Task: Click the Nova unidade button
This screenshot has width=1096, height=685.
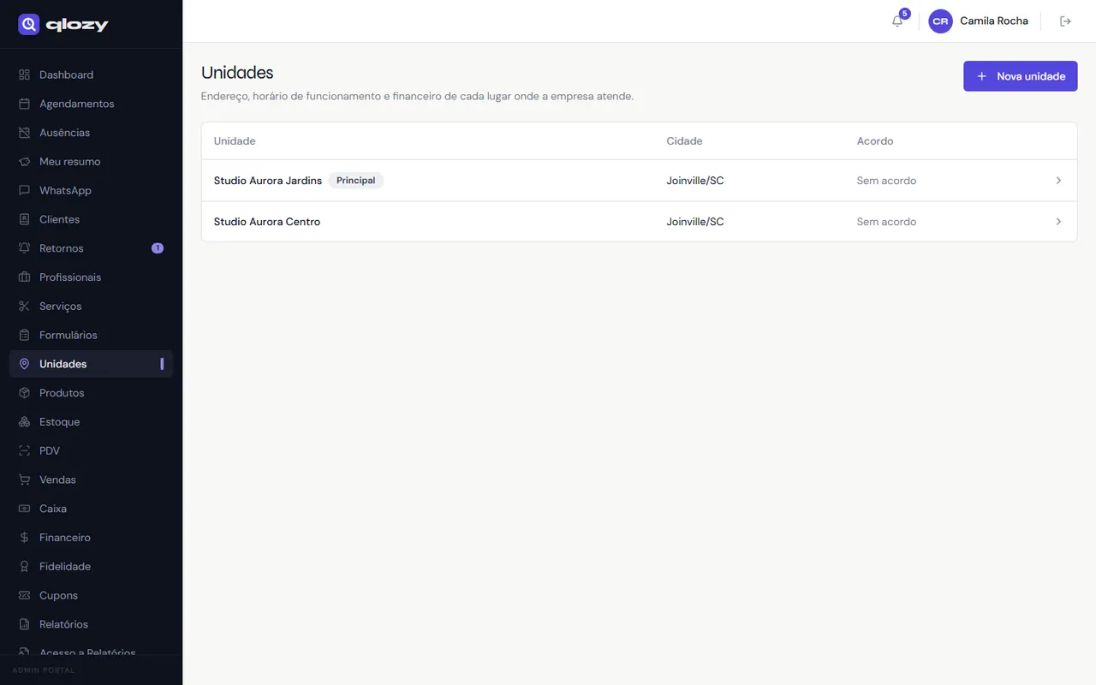Action: tap(1020, 76)
